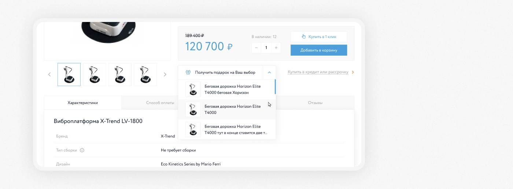
Task: Click previous thumbnails arrow
Action: (49, 74)
